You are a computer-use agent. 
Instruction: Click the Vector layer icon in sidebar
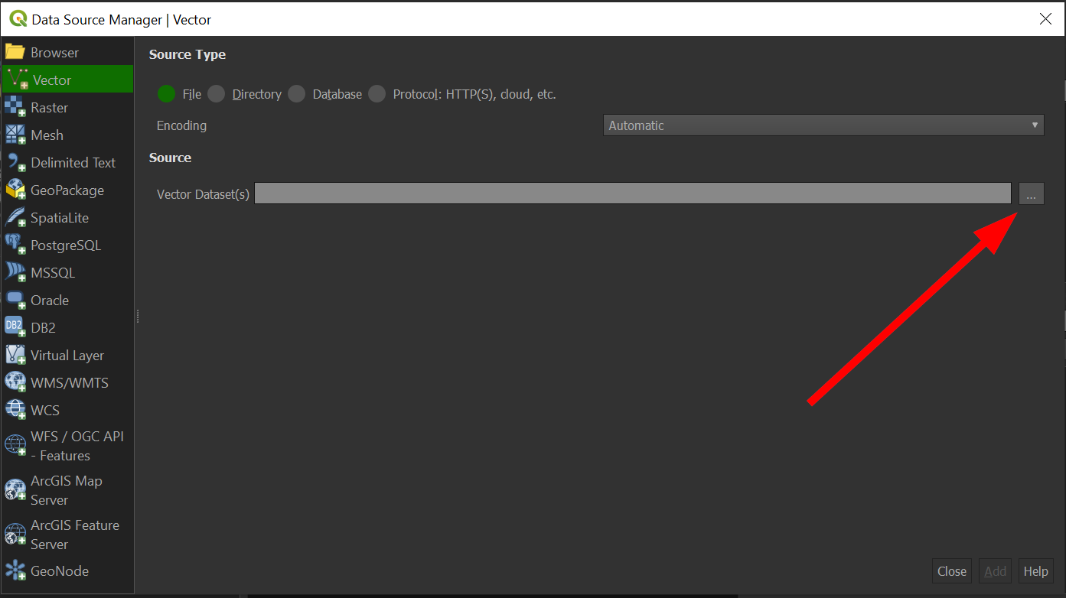click(18, 80)
